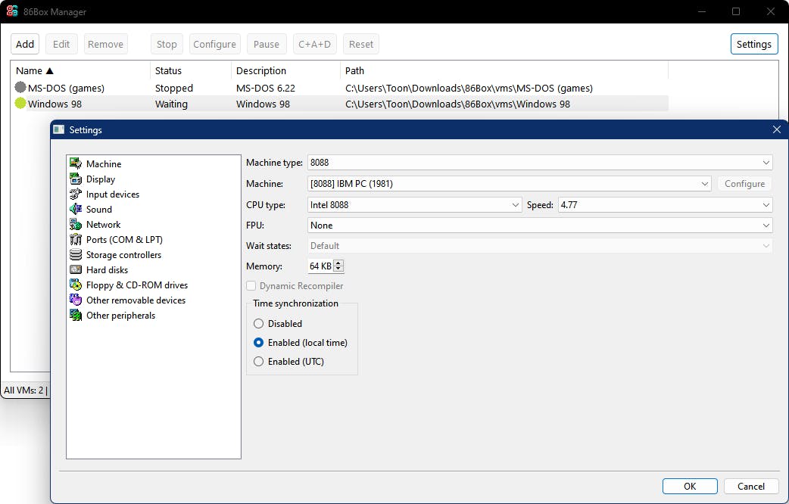
Task: Open the Wait states dropdown
Action: (x=539, y=246)
